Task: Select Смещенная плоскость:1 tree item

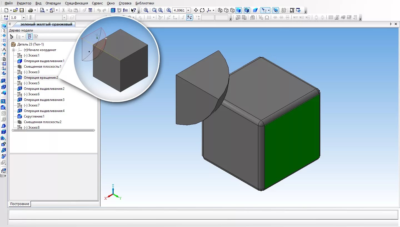Action: click(x=42, y=67)
